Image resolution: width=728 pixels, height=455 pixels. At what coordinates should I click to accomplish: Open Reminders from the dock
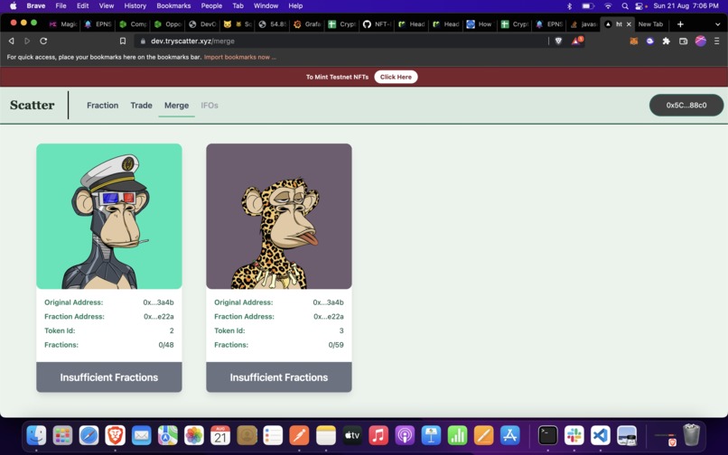(x=273, y=435)
